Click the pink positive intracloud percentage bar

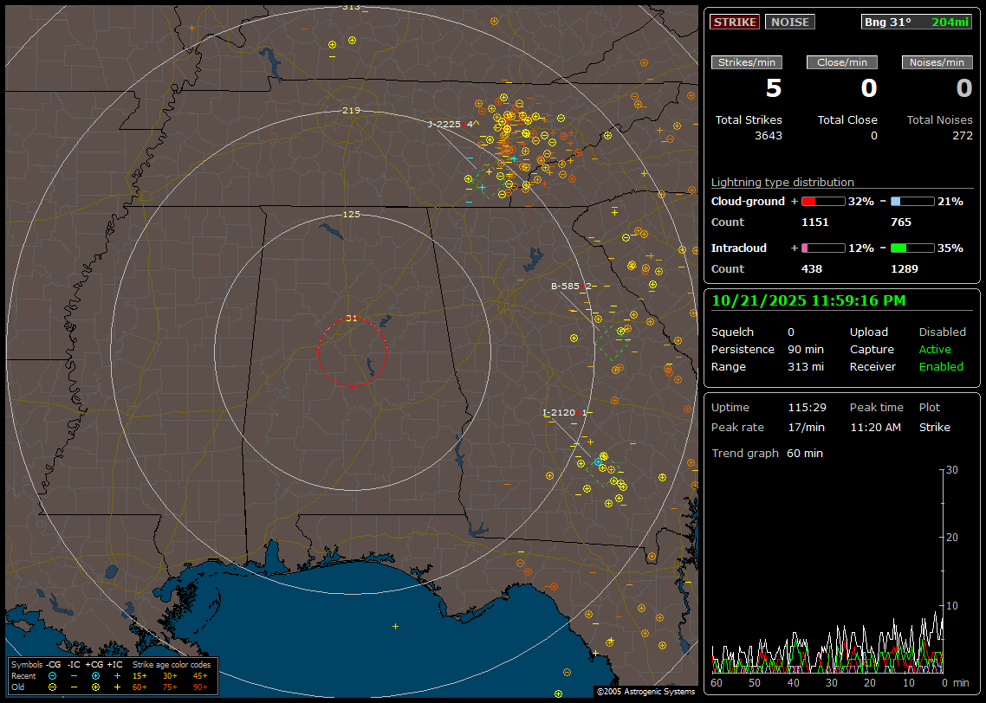(822, 248)
